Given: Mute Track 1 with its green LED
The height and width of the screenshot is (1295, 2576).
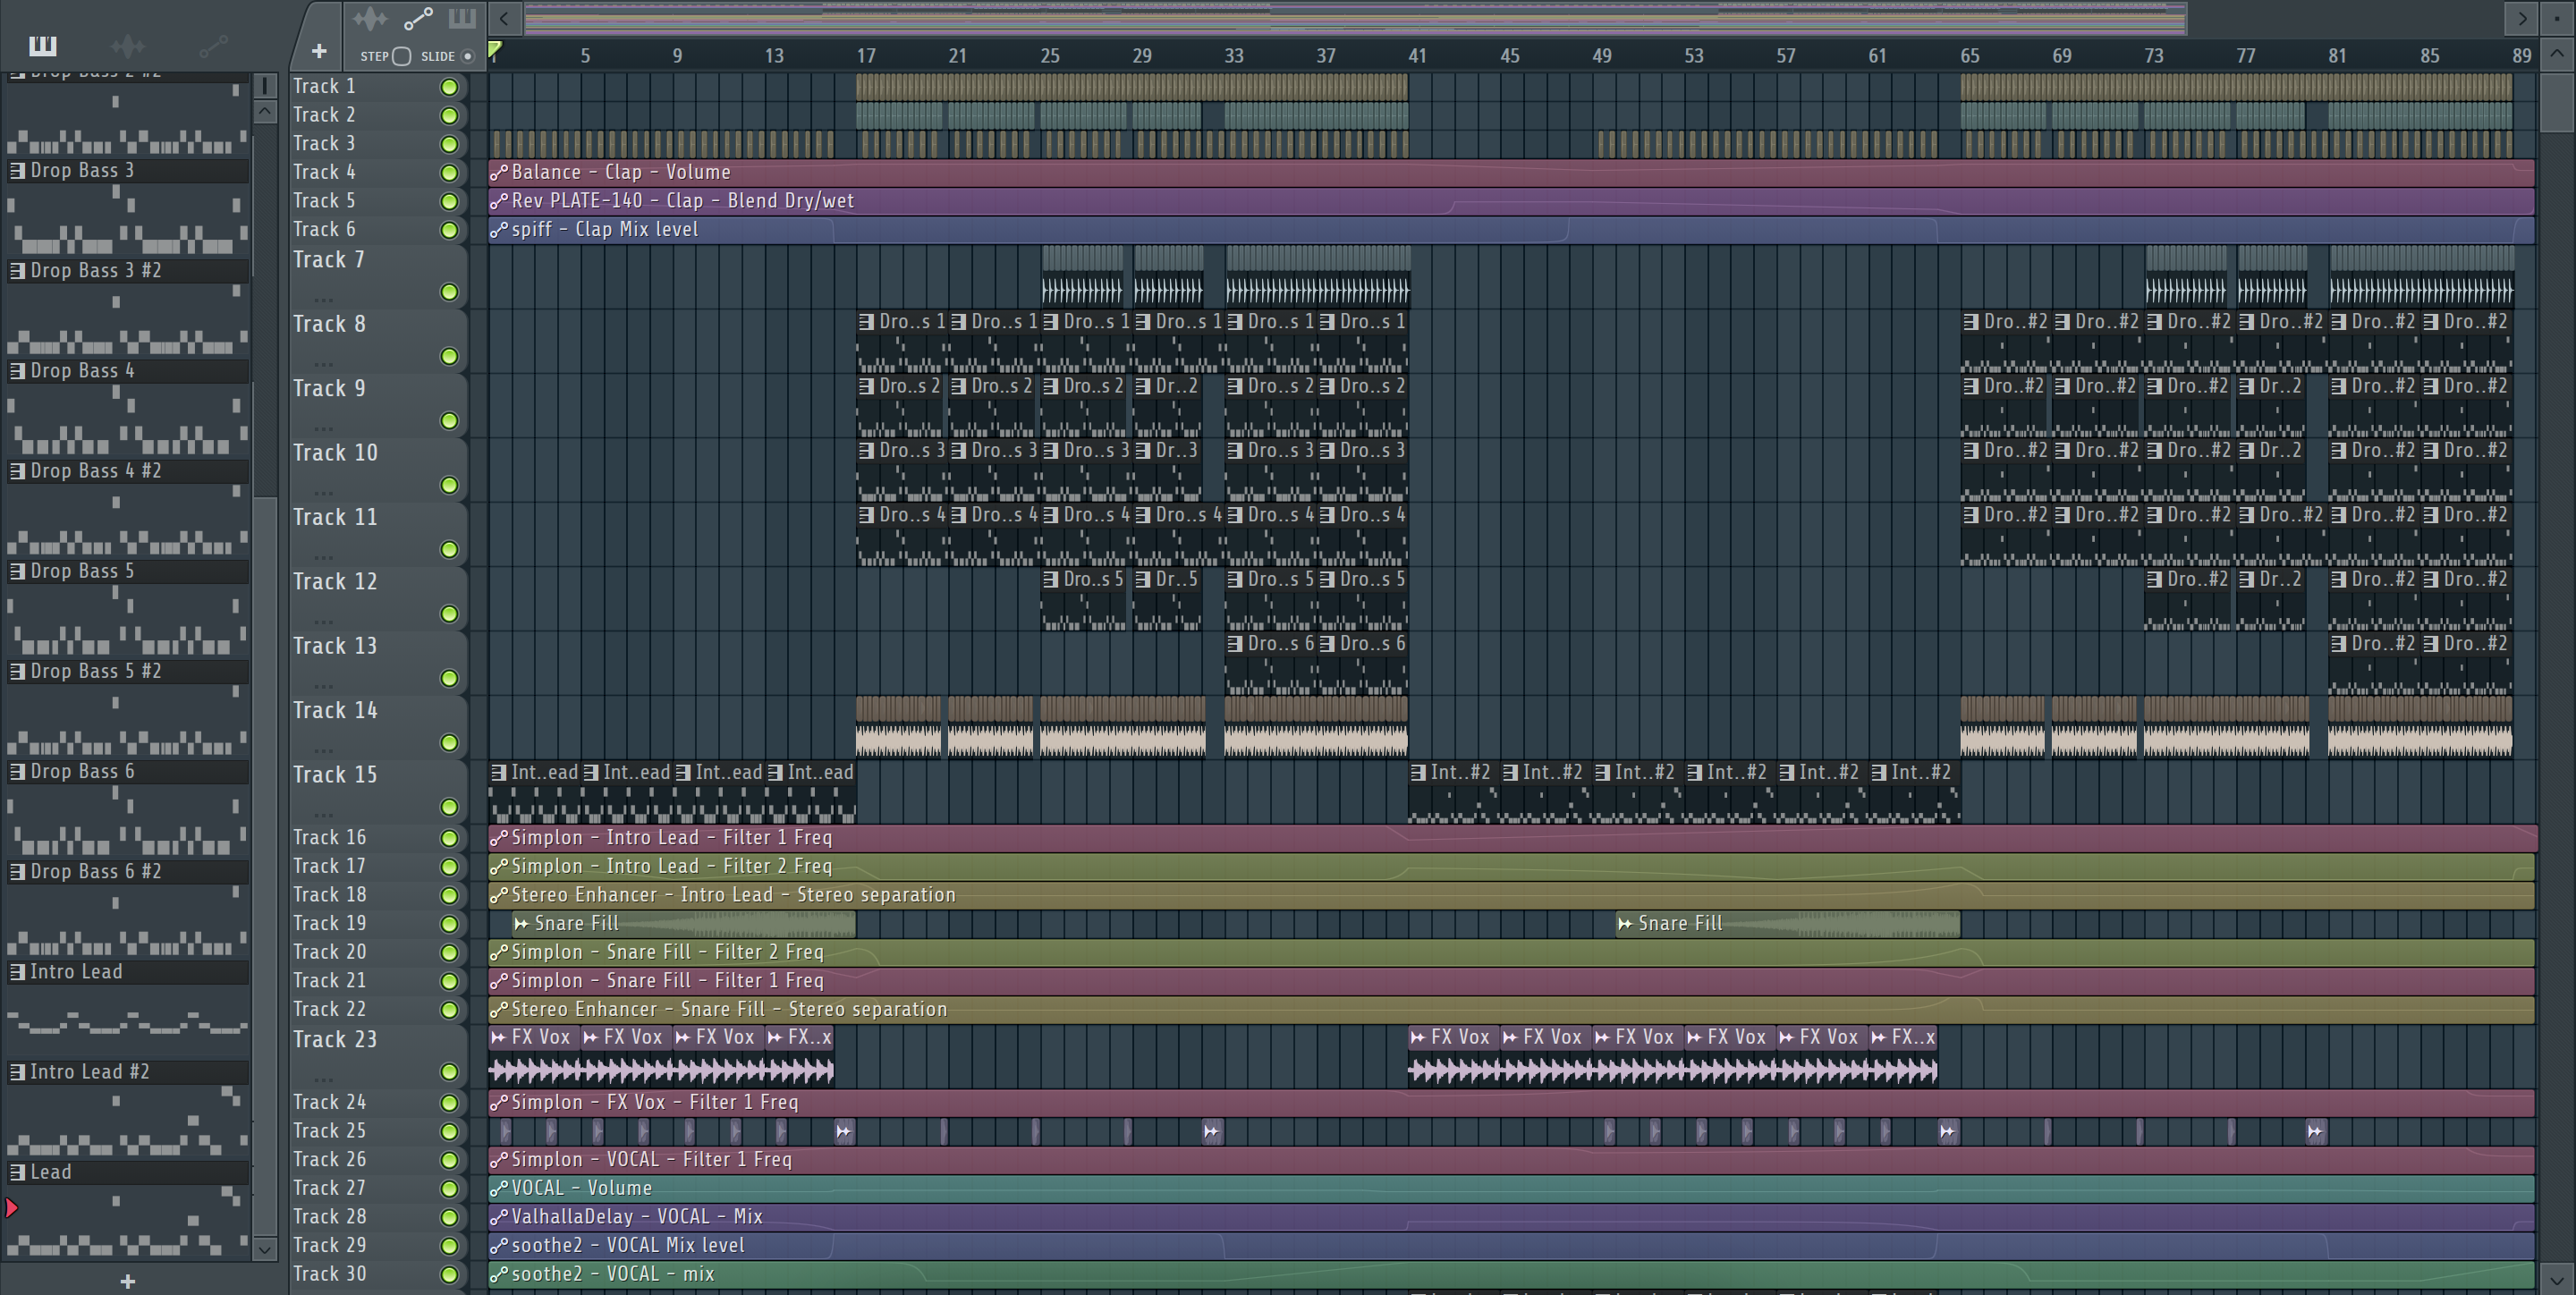Looking at the screenshot, I should click(x=449, y=87).
